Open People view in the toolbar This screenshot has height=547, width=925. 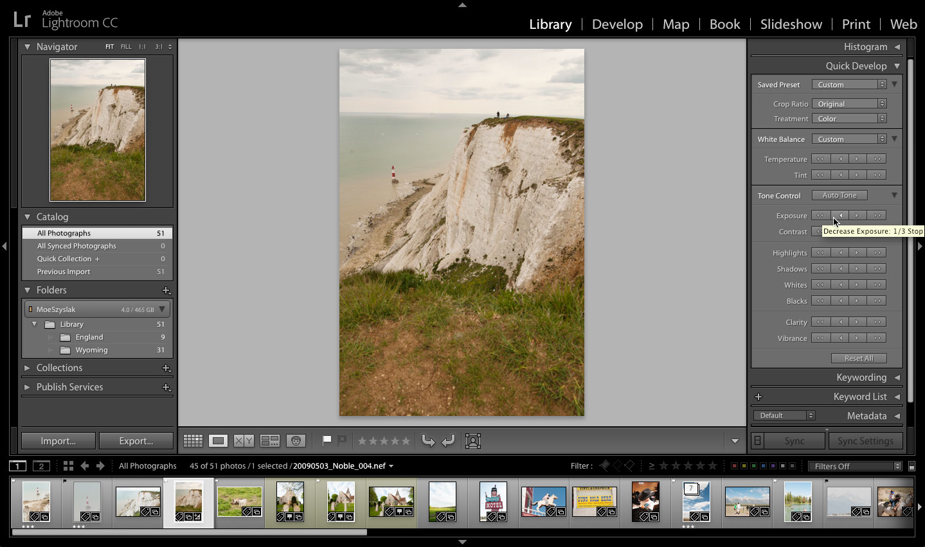[x=296, y=440]
